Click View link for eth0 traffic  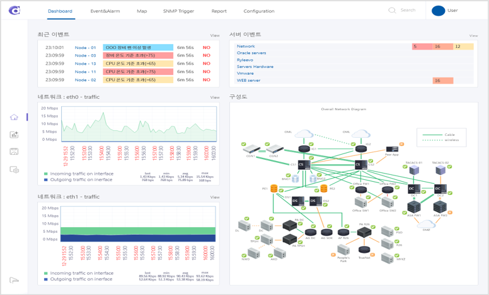pyautogui.click(x=215, y=97)
